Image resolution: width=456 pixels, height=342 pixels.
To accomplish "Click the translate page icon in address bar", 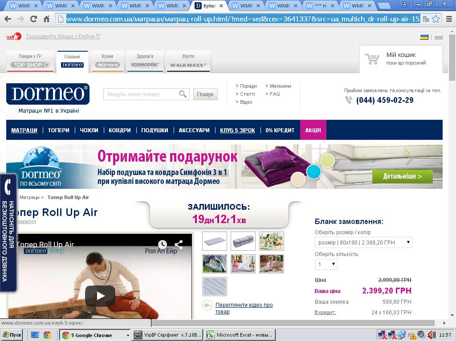I will tap(426, 19).
